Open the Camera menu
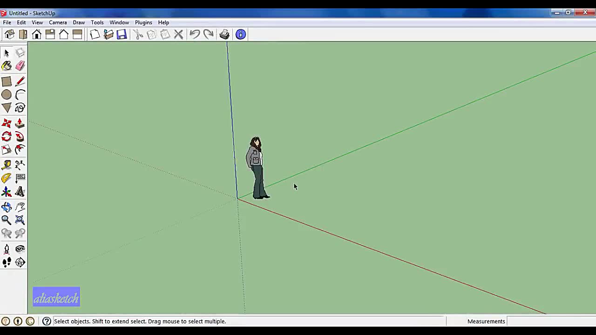 [x=58, y=22]
